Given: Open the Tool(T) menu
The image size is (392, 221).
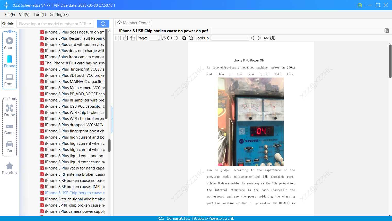Looking at the screenshot, I should (x=40, y=15).
